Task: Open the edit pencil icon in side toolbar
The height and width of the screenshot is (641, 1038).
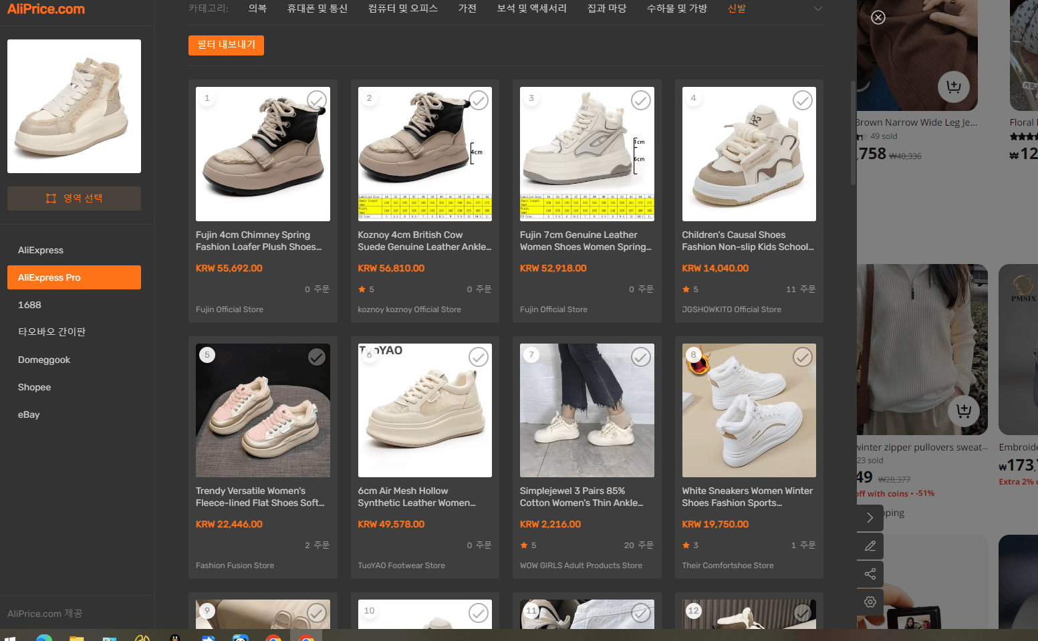Action: (x=870, y=546)
